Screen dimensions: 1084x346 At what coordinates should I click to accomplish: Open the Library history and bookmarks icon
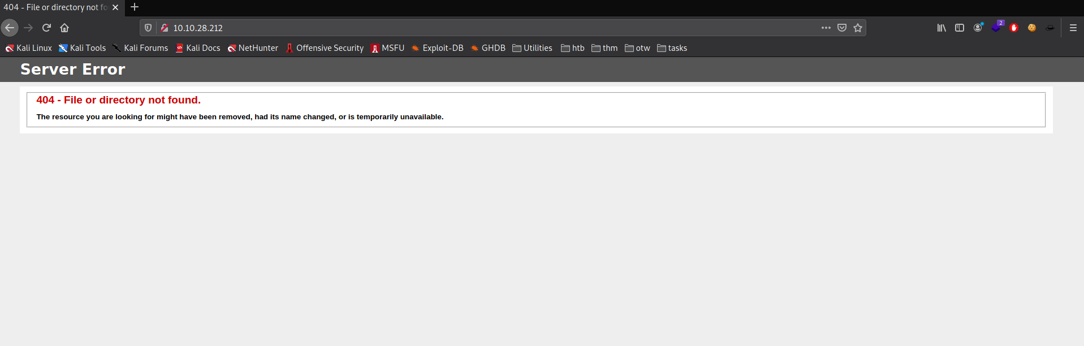point(942,28)
